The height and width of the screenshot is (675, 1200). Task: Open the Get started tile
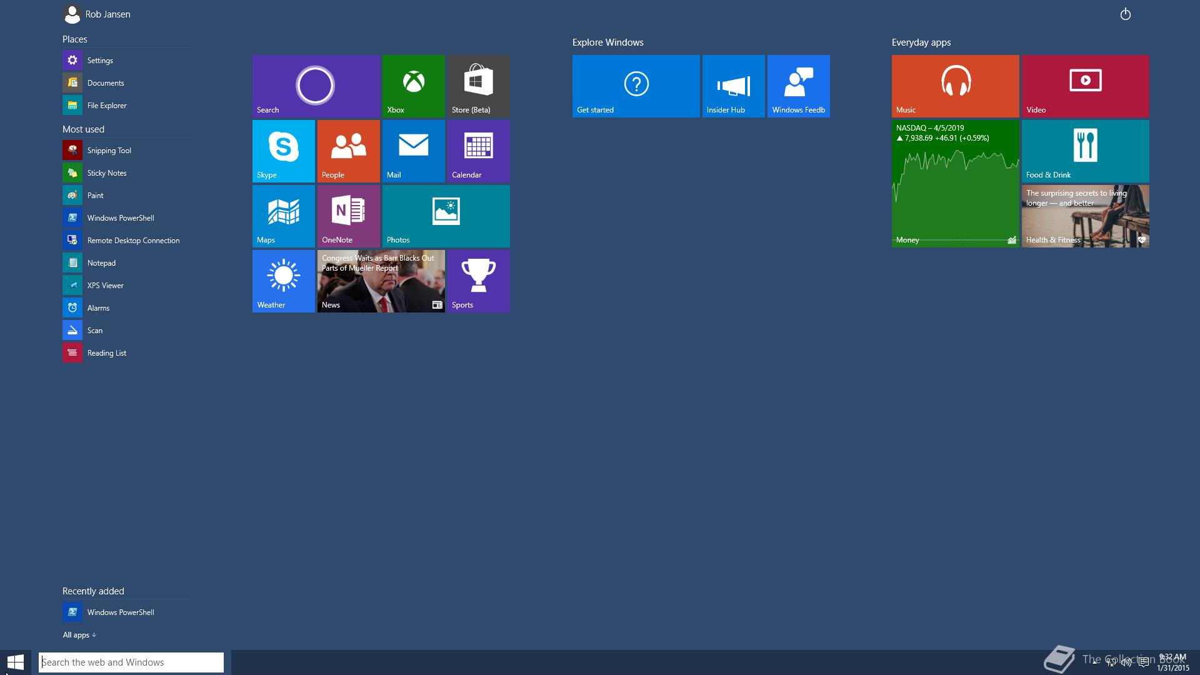click(x=636, y=86)
